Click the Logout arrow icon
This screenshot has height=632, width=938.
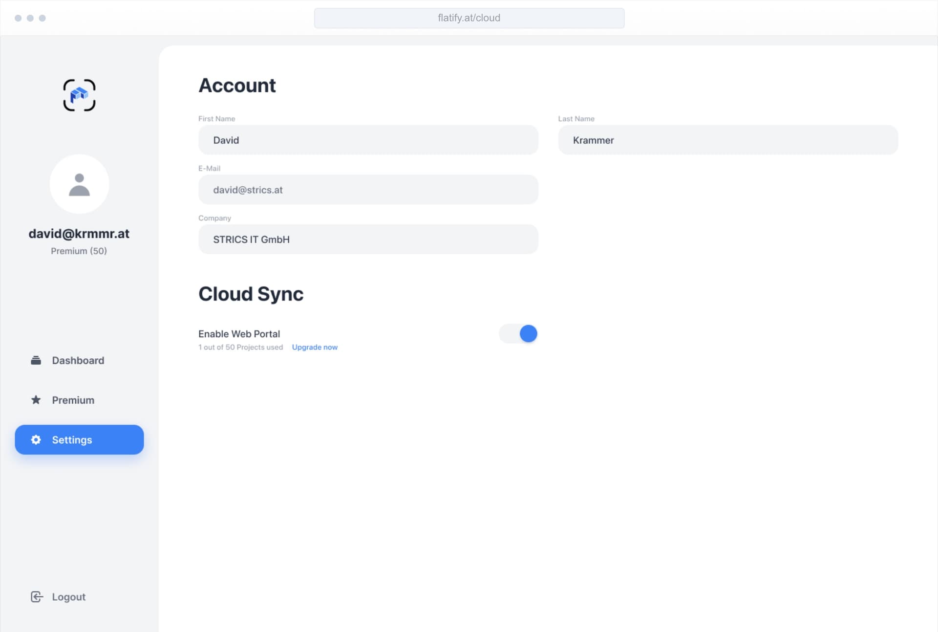pyautogui.click(x=37, y=597)
